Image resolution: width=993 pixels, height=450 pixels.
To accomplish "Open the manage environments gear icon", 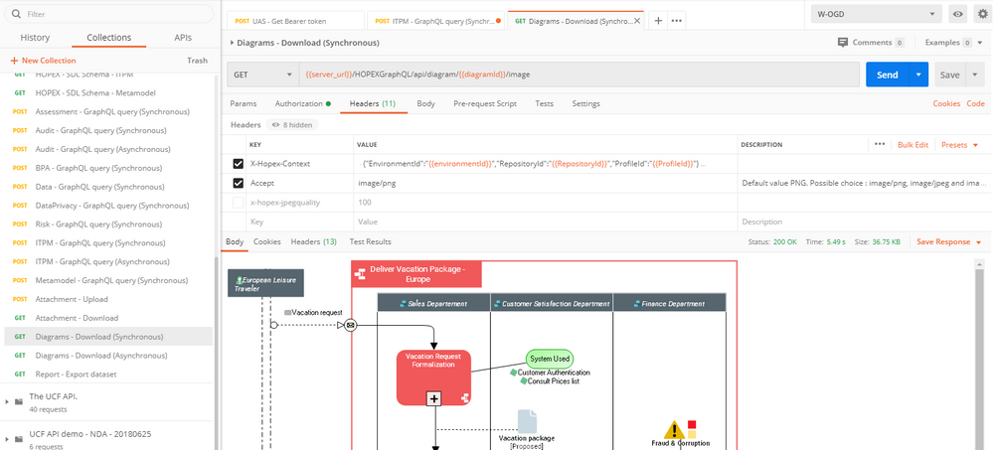I will 983,14.
